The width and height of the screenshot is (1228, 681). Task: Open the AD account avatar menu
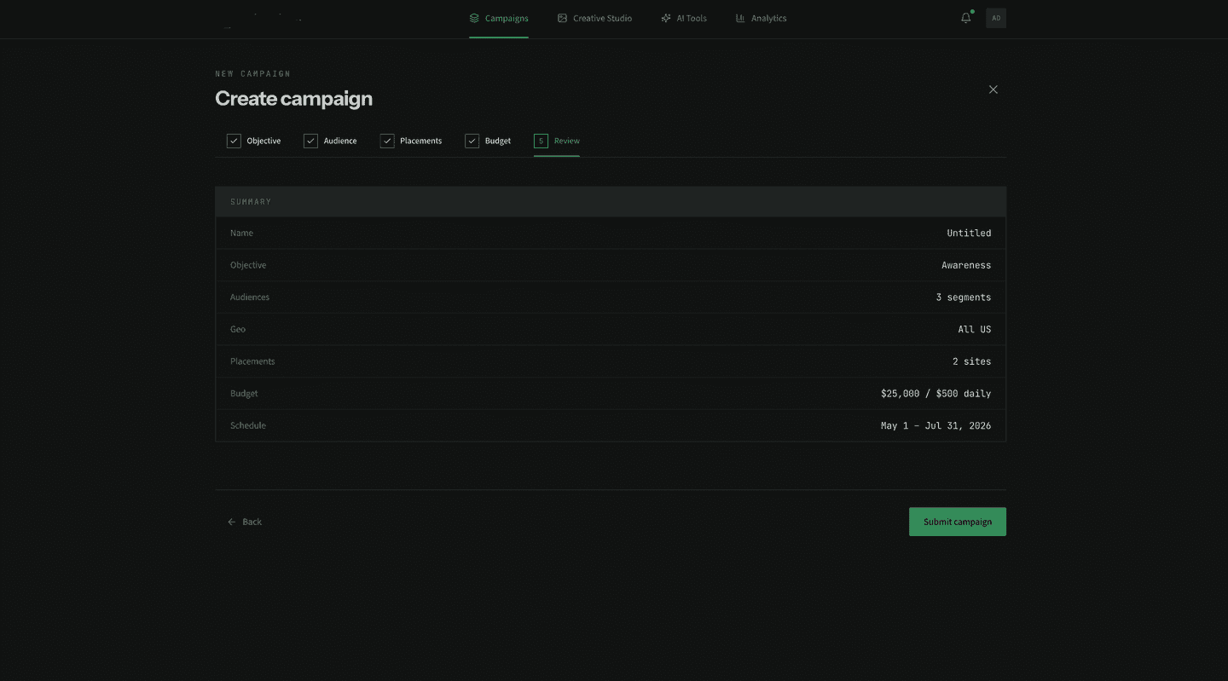click(995, 17)
